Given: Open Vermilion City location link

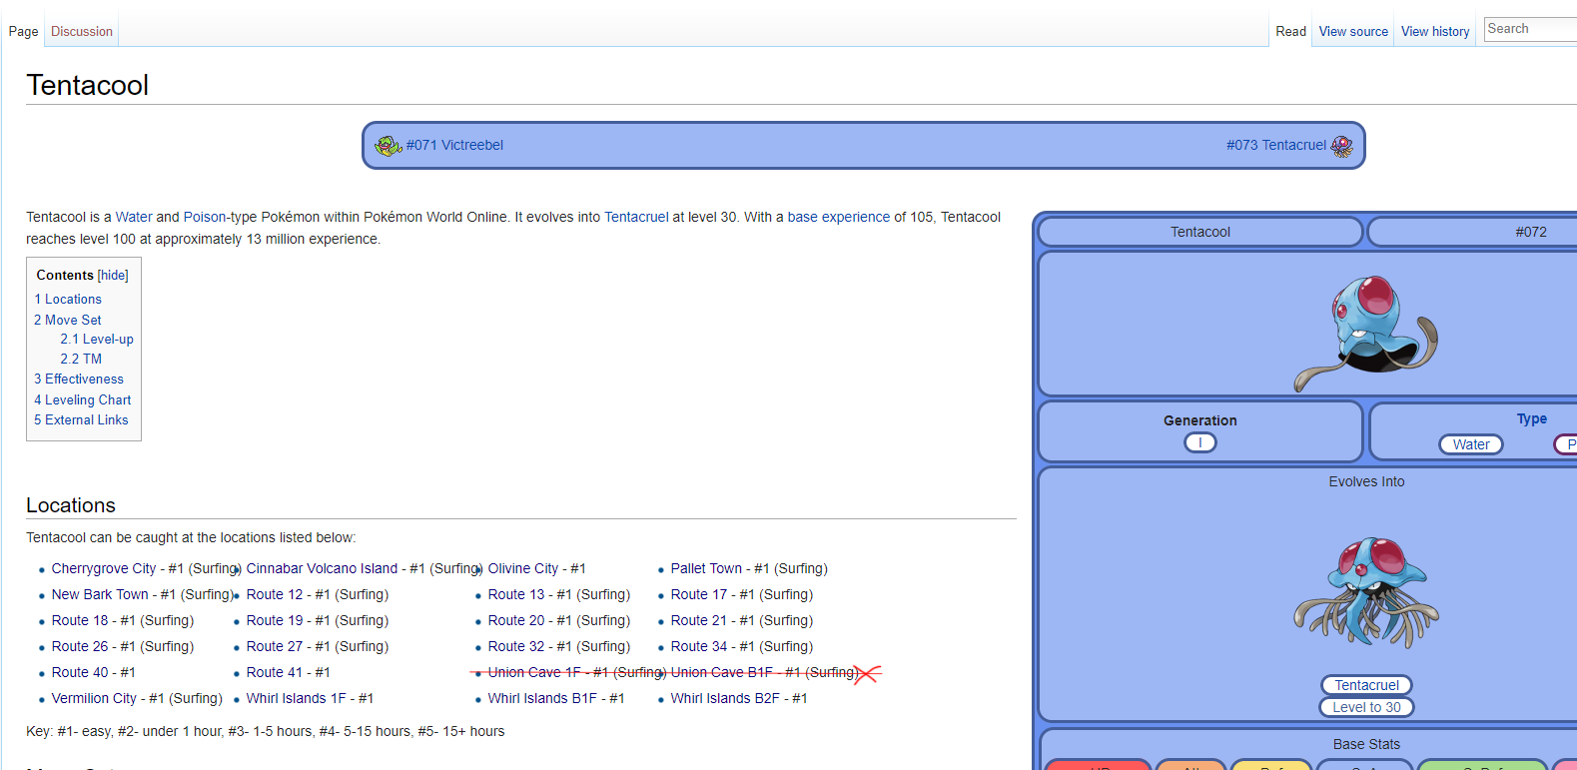Looking at the screenshot, I should [x=94, y=698].
